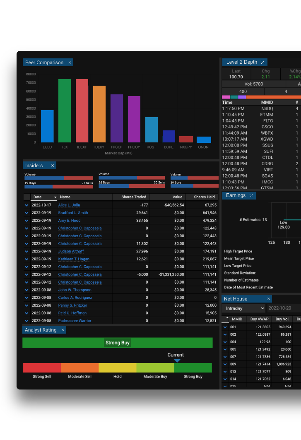This screenshot has width=301, height=440.
Task: Close the Peer Comparison panel
Action: coord(70,63)
